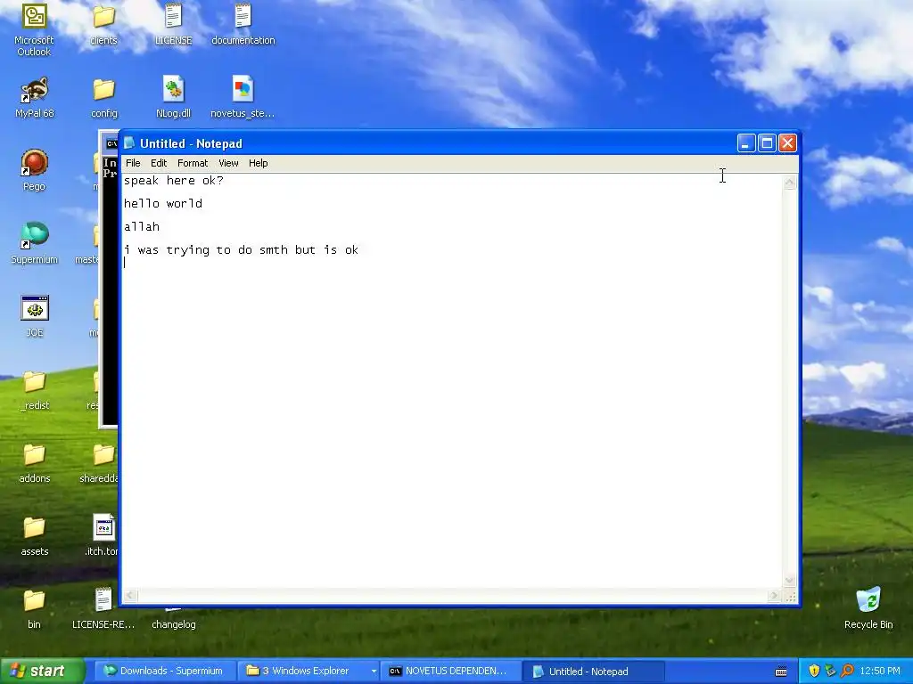Viewport: 913px width, 684px height.
Task: Click the network connection tray icon
Action: (830, 672)
